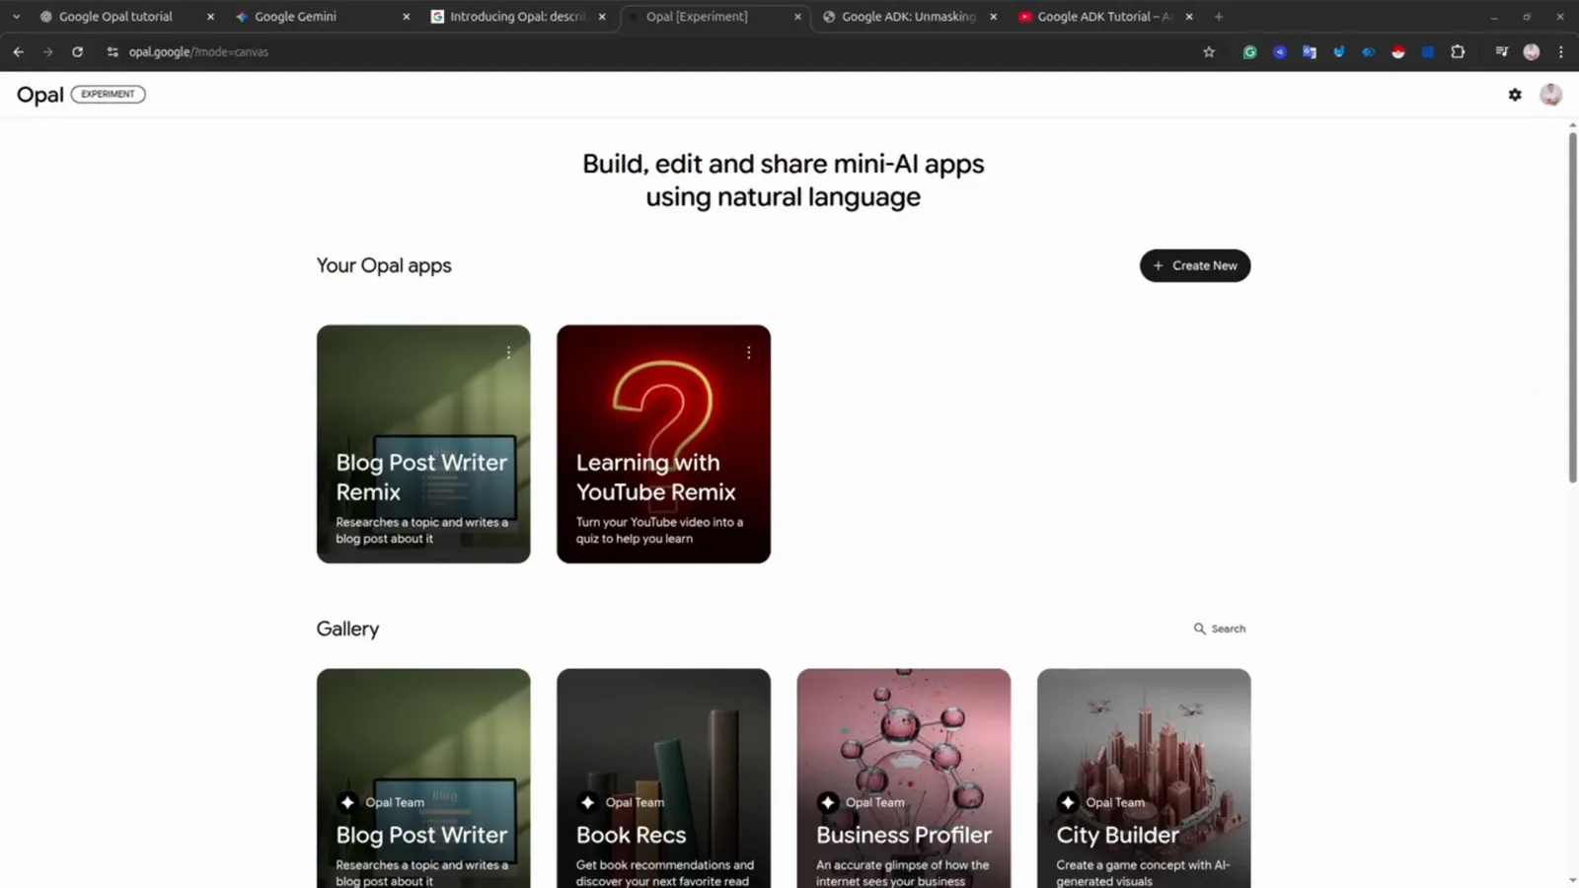Click the opal.google address bar
This screenshot has height=888, width=1579.
click(x=651, y=52)
